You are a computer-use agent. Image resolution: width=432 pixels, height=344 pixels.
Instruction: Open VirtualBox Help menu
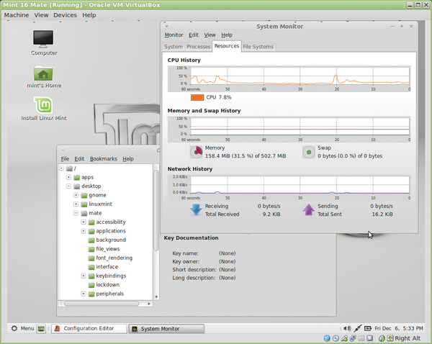coord(89,15)
